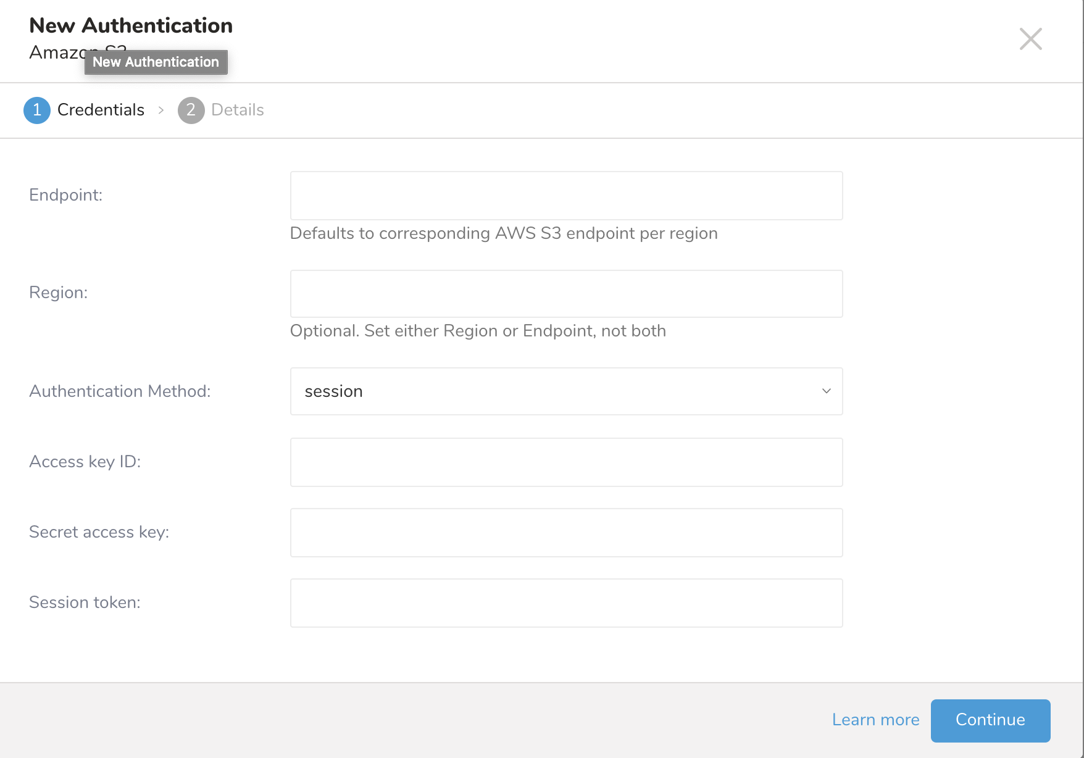Focus the Endpoint input field
Viewport: 1084px width, 758px height.
[566, 196]
